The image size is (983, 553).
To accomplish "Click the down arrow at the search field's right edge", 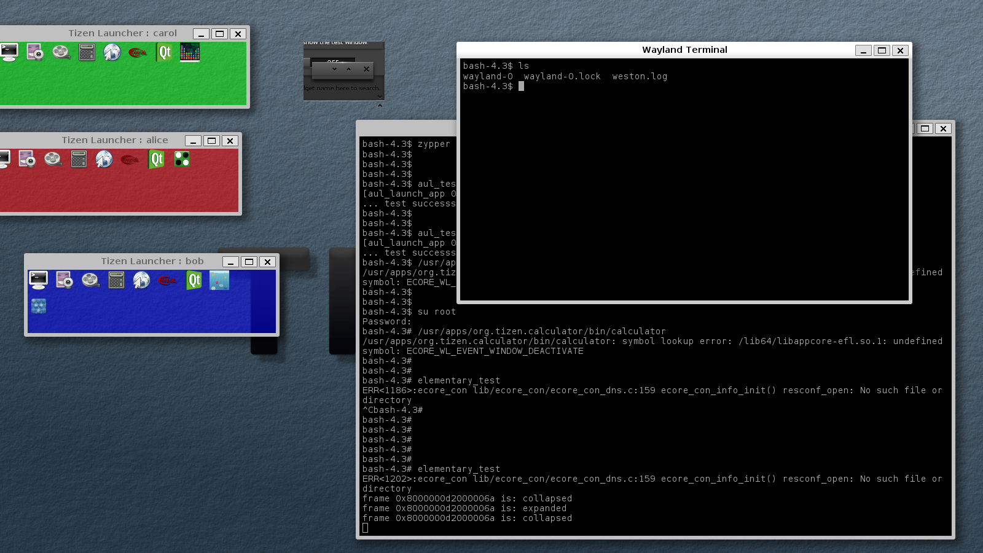I will point(380,96).
